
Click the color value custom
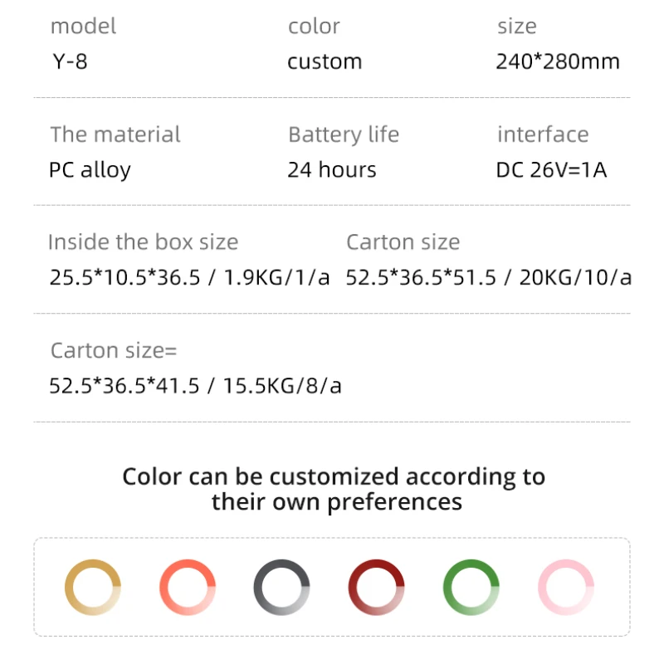pos(325,62)
